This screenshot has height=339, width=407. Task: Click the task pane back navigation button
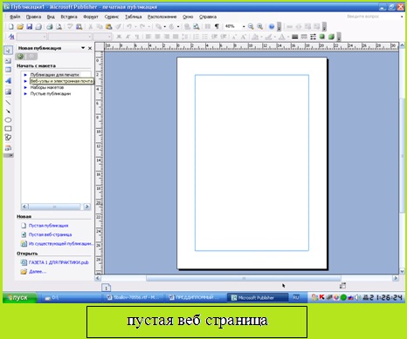coord(20,57)
